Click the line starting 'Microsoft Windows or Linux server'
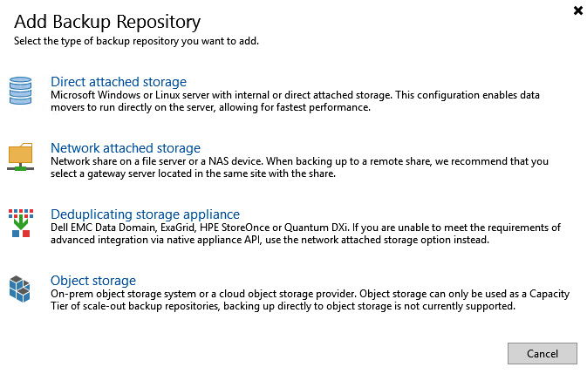This screenshot has height=374, width=587. coord(295,95)
